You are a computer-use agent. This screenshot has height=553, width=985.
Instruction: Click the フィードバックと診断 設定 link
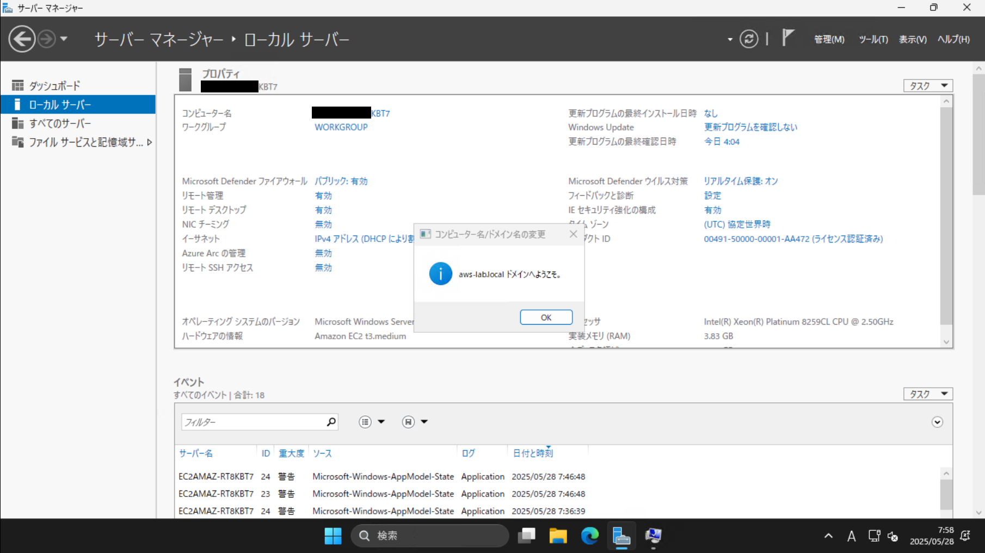712,196
